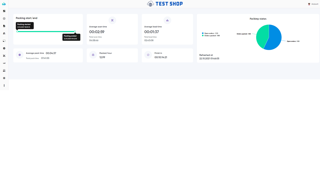Click the Average scan time icon
This screenshot has height=180, width=320.
[112, 20]
